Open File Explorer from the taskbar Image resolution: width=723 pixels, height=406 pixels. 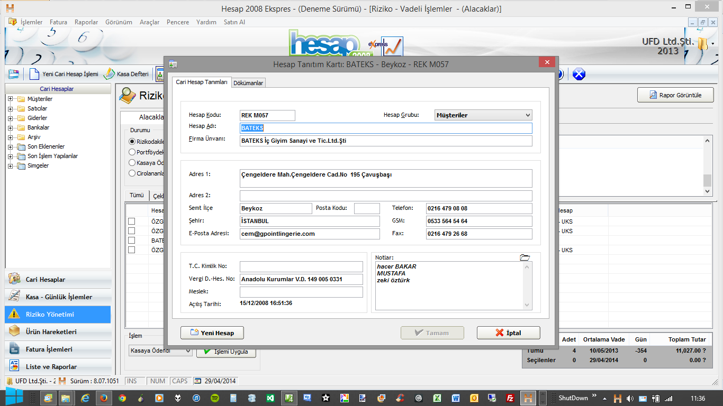point(66,398)
